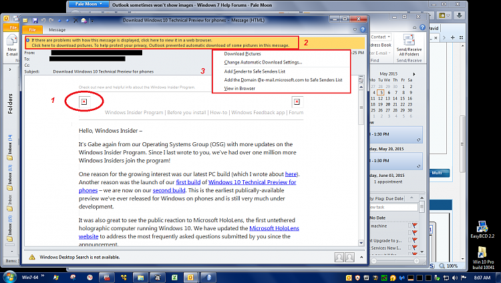Go to next month in calendar navigator
The height and width of the screenshot is (283, 501).
pyautogui.click(x=414, y=74)
